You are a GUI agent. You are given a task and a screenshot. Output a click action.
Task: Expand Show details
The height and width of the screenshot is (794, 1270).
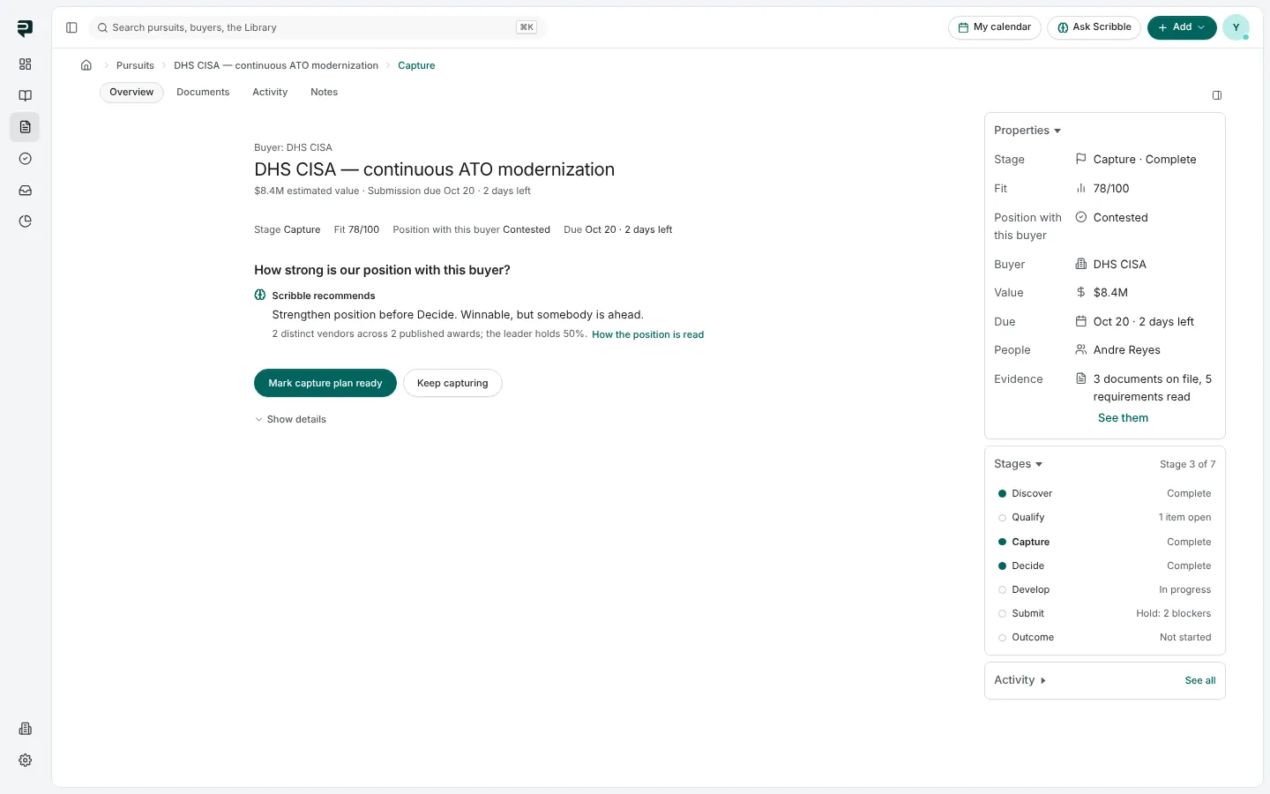[x=290, y=419]
